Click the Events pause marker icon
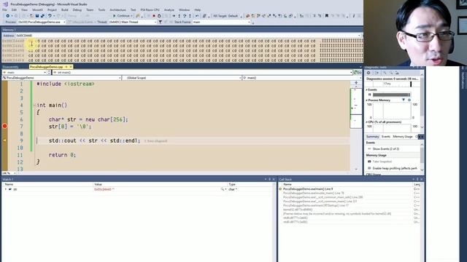Image resolution: width=467 pixels, height=262 pixels. pos(370,95)
